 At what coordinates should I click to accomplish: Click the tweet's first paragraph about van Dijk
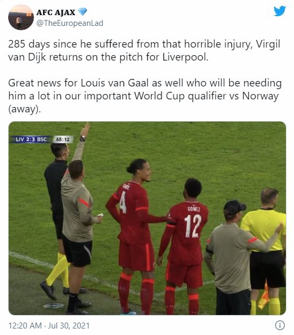144,50
